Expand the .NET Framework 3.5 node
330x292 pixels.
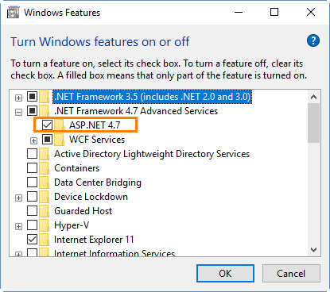(18, 98)
